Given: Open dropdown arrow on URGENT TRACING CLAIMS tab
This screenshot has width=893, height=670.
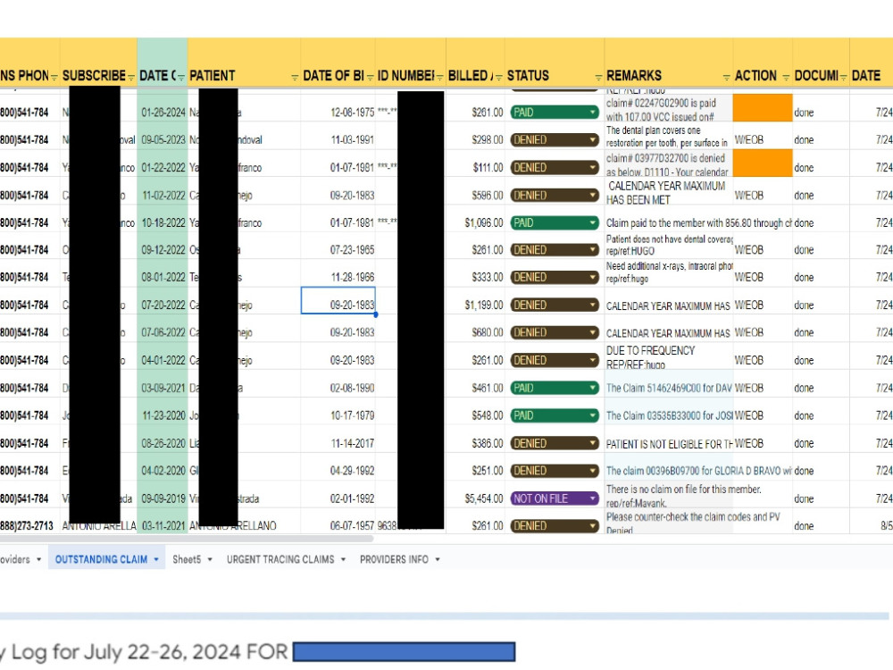Looking at the screenshot, I should pos(343,559).
